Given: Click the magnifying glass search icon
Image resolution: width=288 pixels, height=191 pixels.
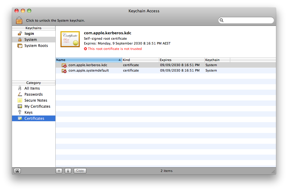Looking at the screenshot, I should 222,20.
